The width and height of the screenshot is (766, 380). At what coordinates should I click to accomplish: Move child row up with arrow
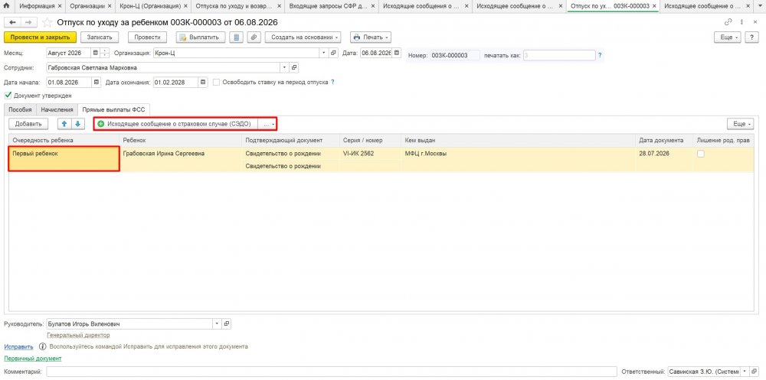click(x=64, y=124)
